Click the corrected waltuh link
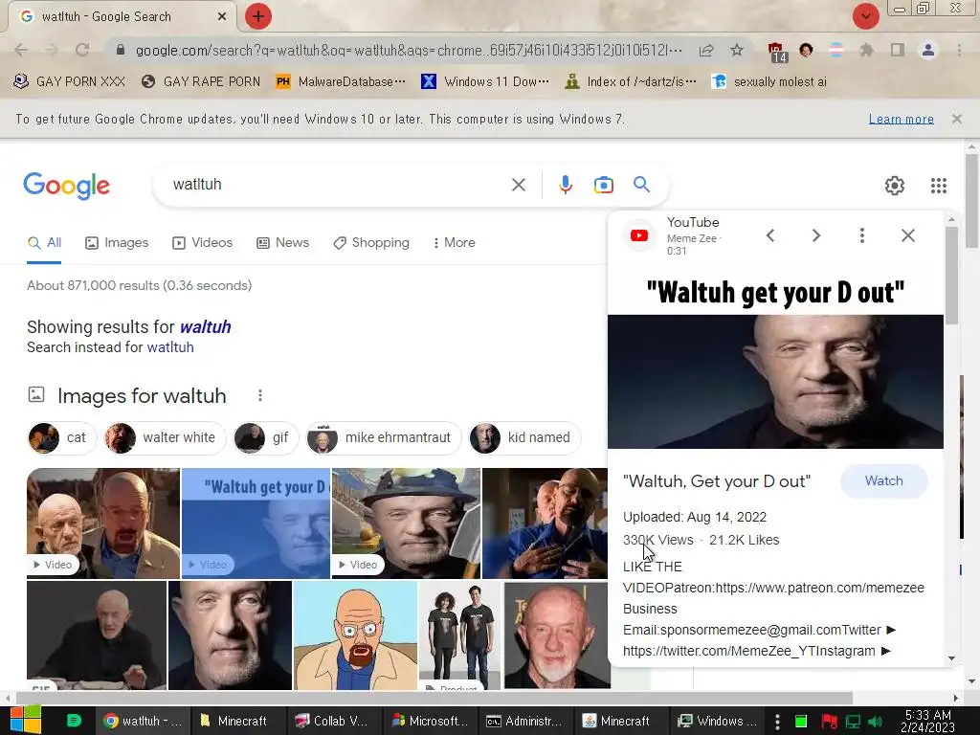This screenshot has width=980, height=735. [205, 327]
